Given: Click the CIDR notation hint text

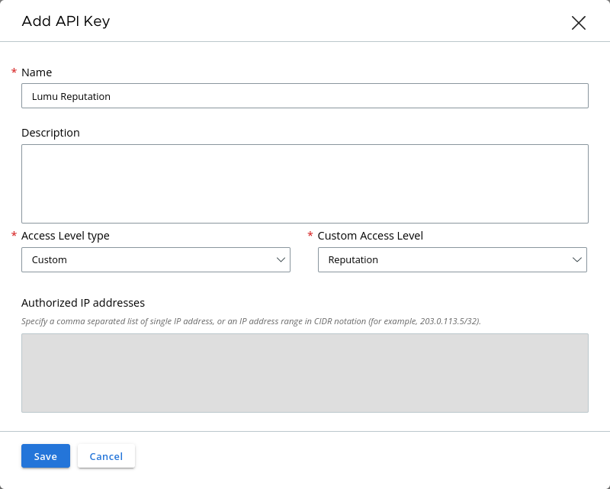Looking at the screenshot, I should (x=251, y=321).
